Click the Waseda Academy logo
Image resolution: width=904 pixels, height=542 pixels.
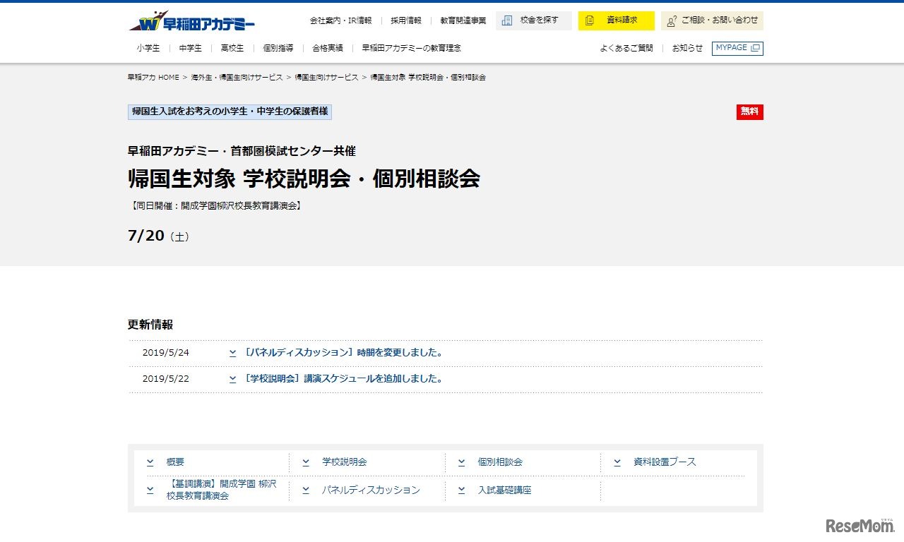click(x=192, y=21)
